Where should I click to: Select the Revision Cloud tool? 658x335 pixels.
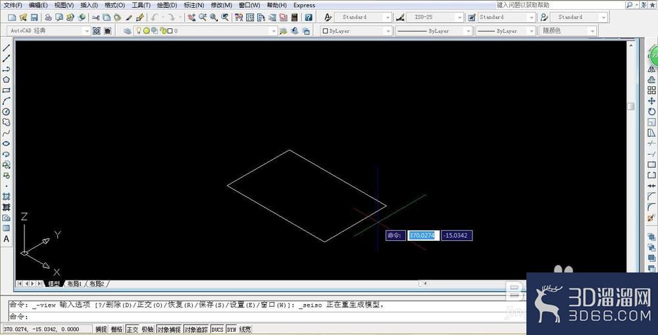point(7,122)
